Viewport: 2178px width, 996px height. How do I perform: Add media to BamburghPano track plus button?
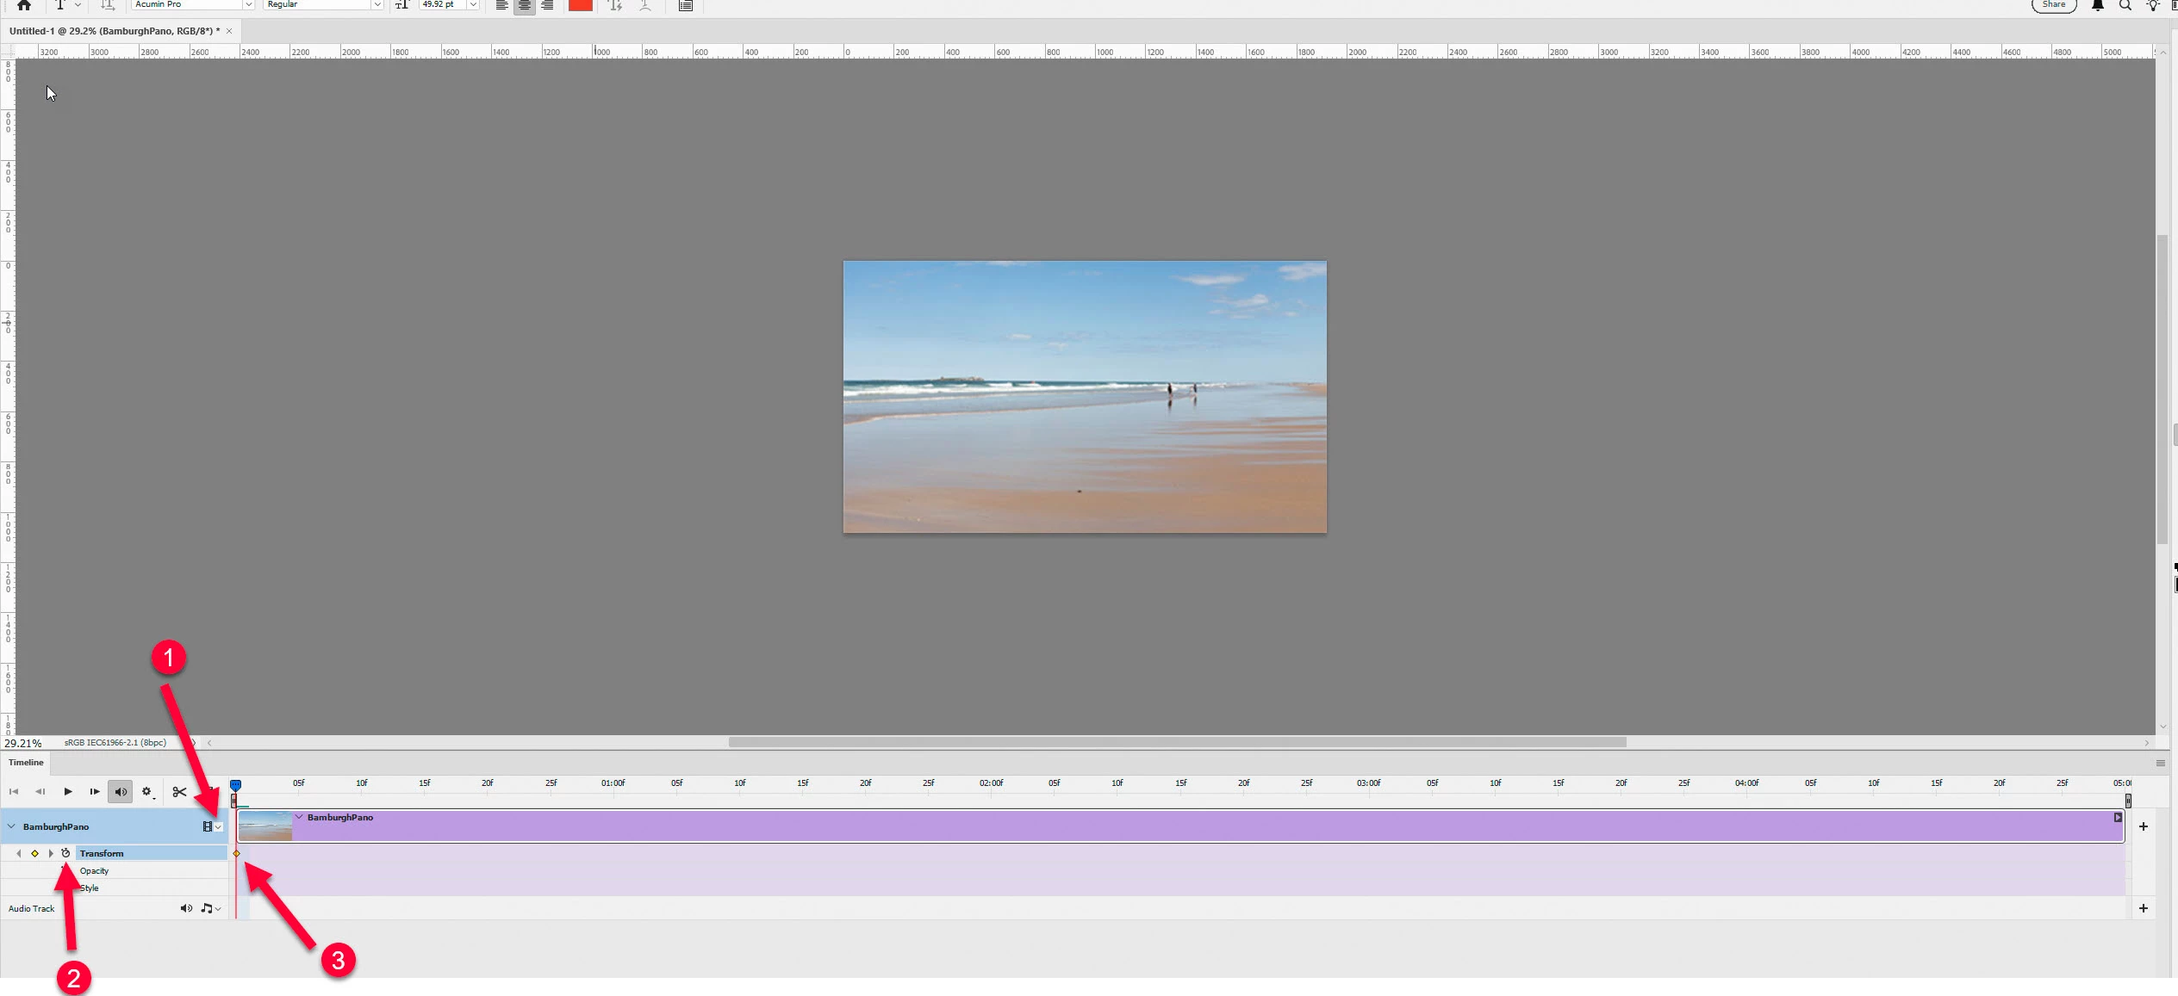pyautogui.click(x=2143, y=826)
